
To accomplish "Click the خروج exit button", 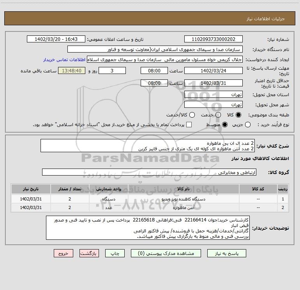I will coord(64,253).
